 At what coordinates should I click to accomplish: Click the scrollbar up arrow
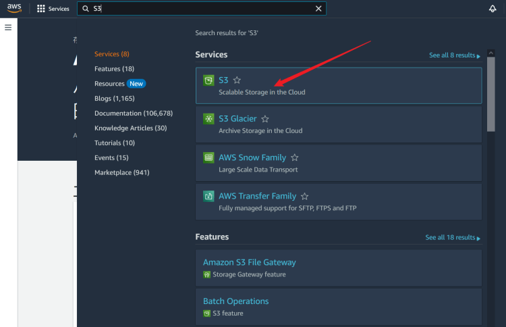coord(491,53)
